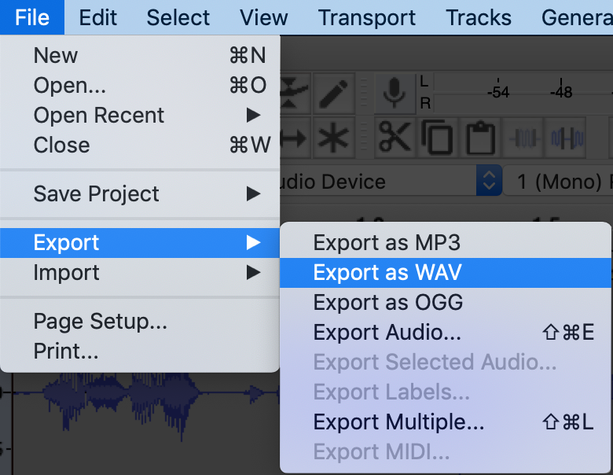Choose Export as WAV

point(387,273)
